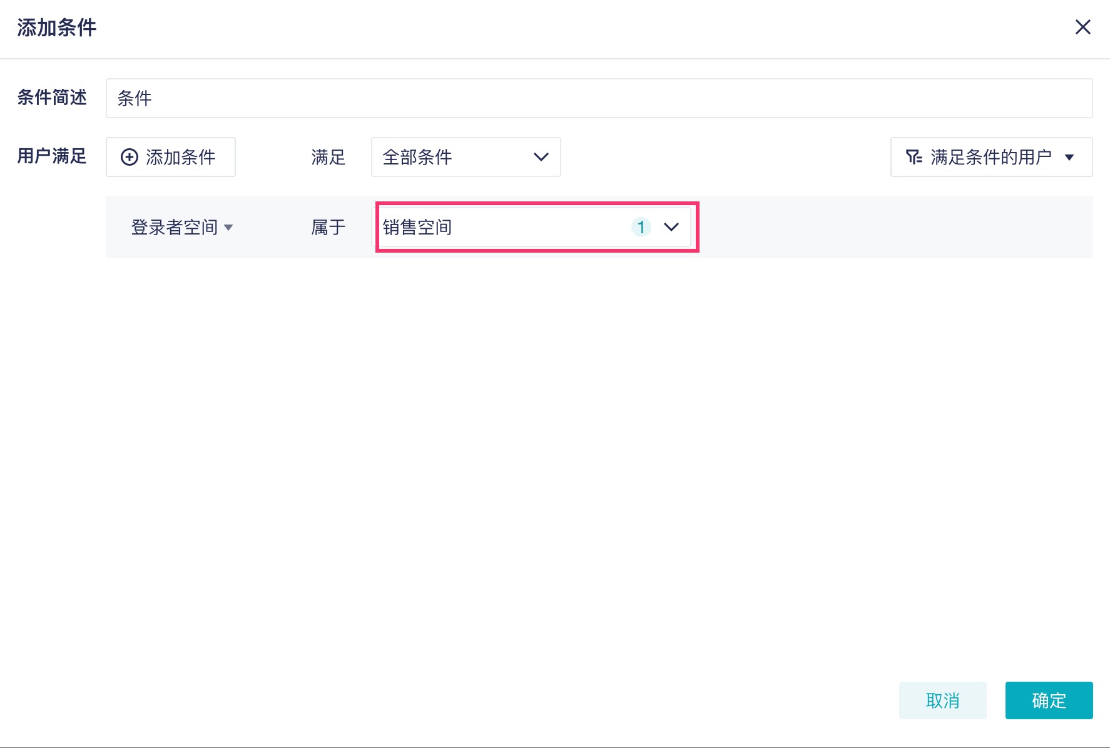Image resolution: width=1110 pixels, height=748 pixels.
Task: Open the 满足条件的用户 filter dropdown
Action: click(991, 157)
